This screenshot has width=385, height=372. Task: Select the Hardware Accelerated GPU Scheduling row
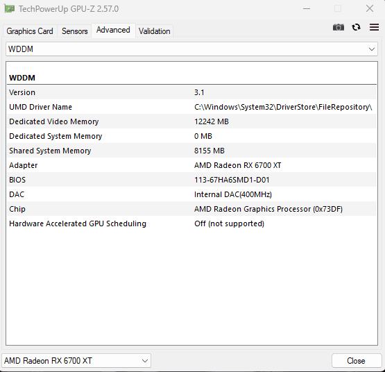point(191,223)
